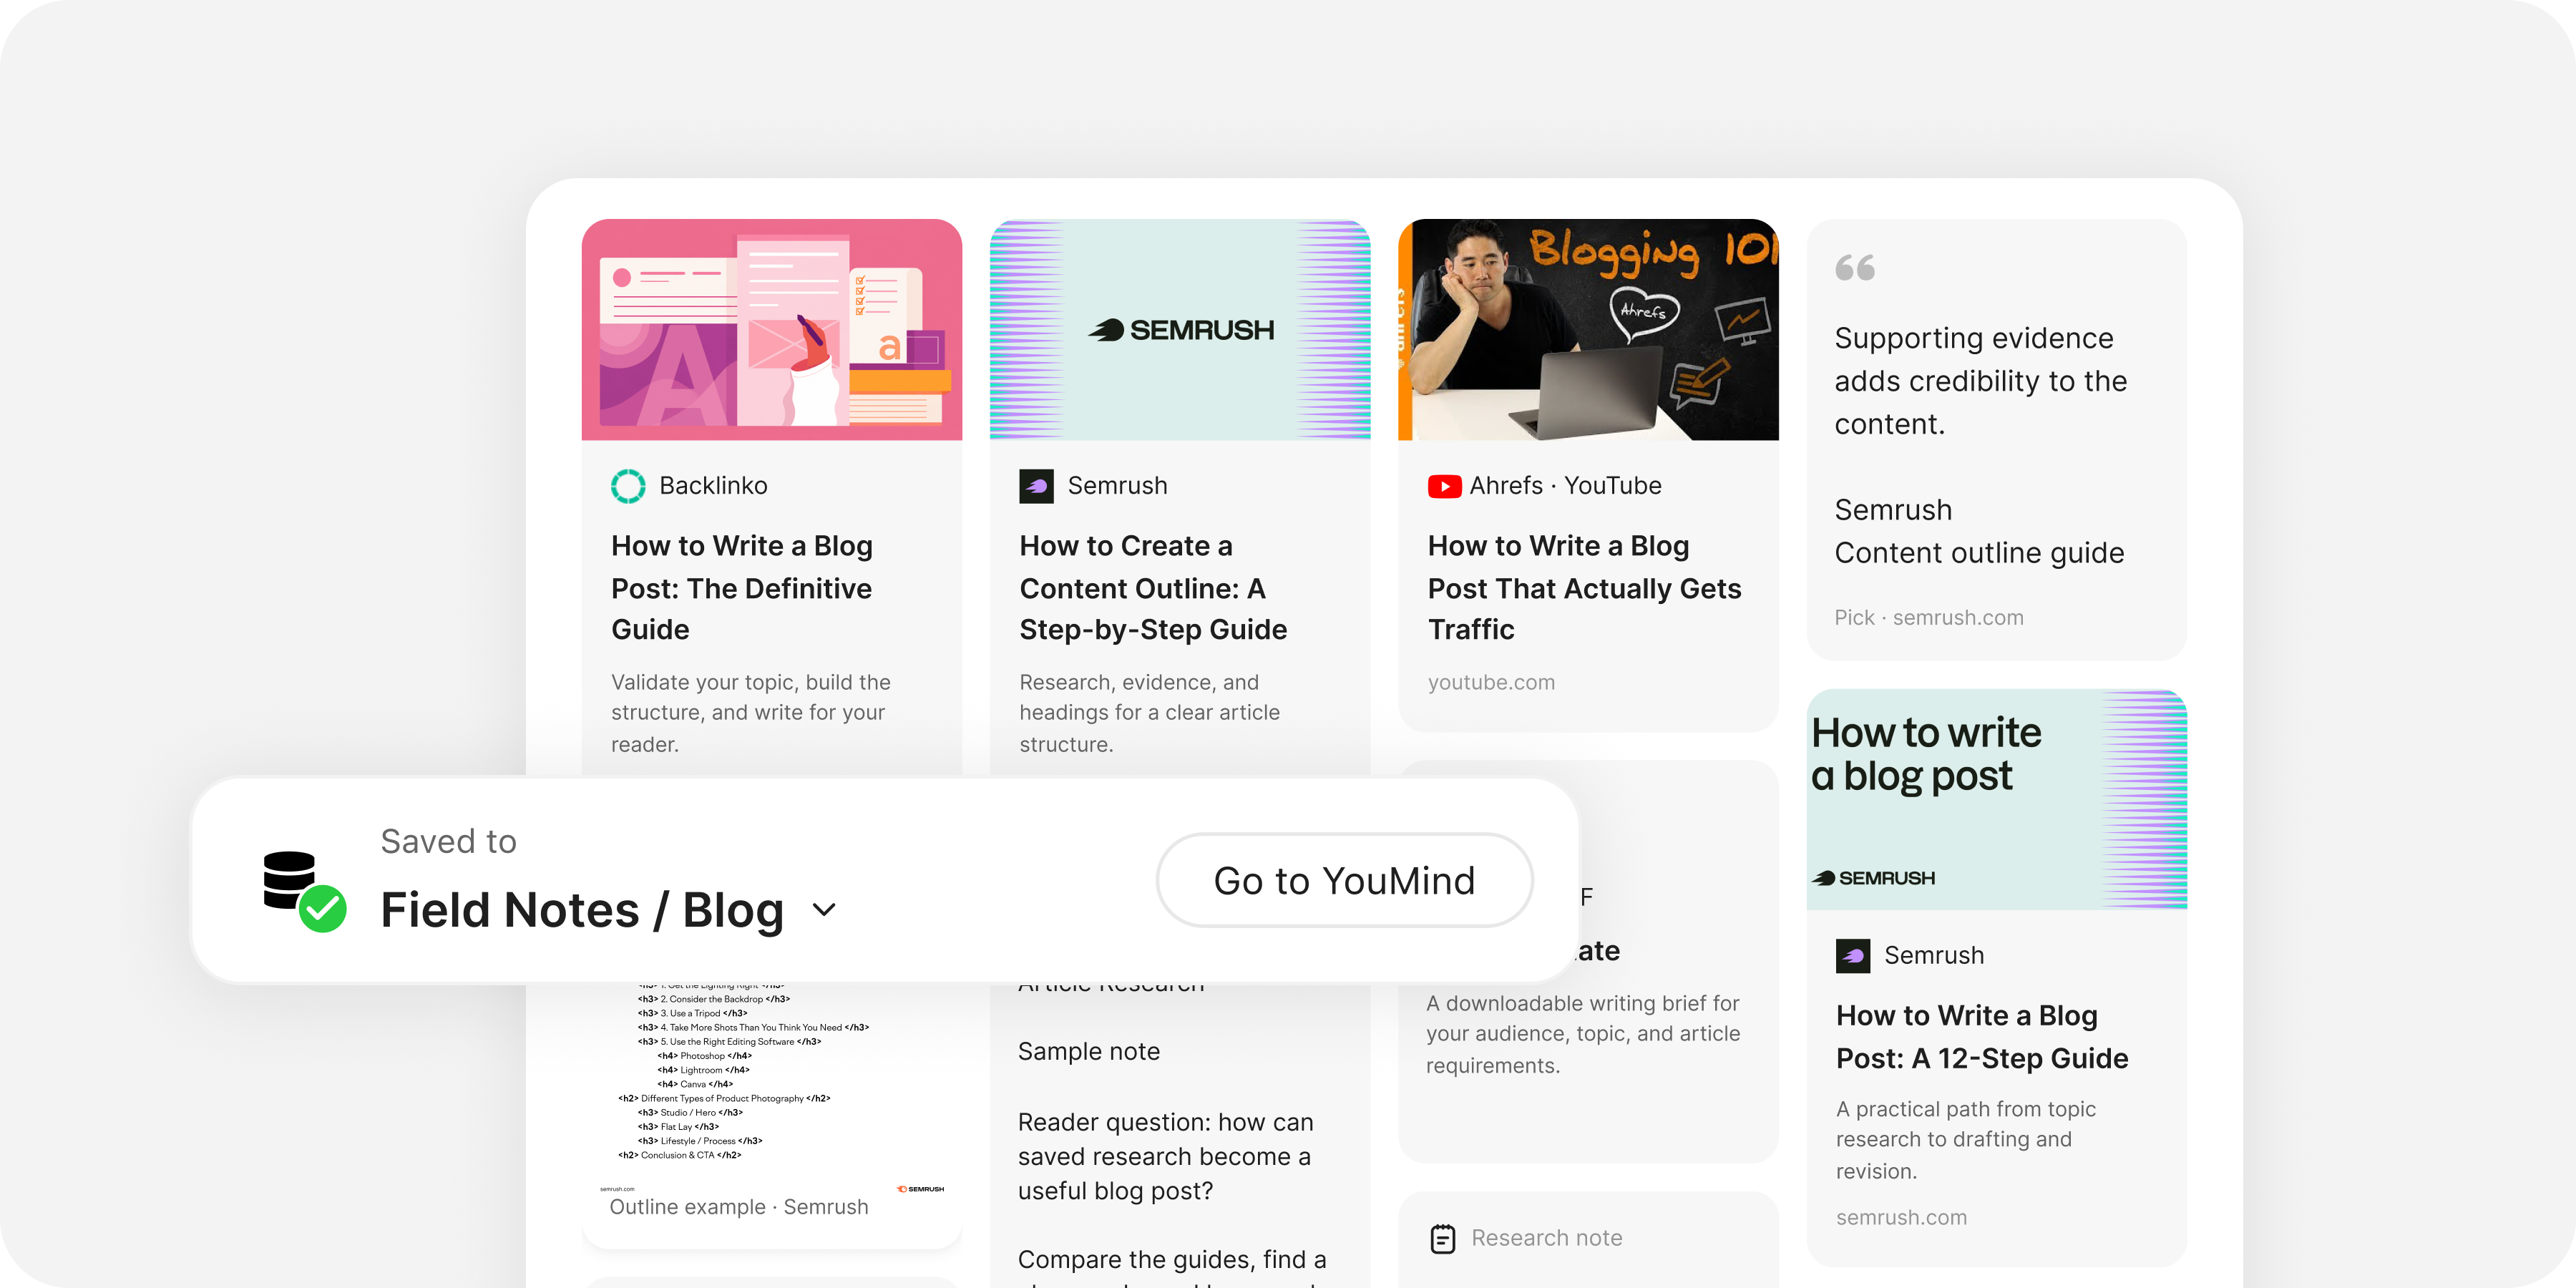Viewport: 2576px width, 1288px height.
Task: Select the 'Supporting evidence adds credibility' quote
Action: 1980,381
